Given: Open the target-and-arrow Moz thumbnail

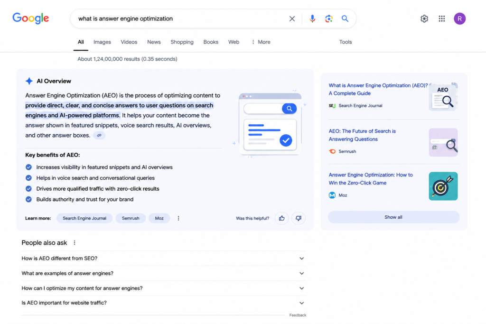Looking at the screenshot, I should 443,186.
